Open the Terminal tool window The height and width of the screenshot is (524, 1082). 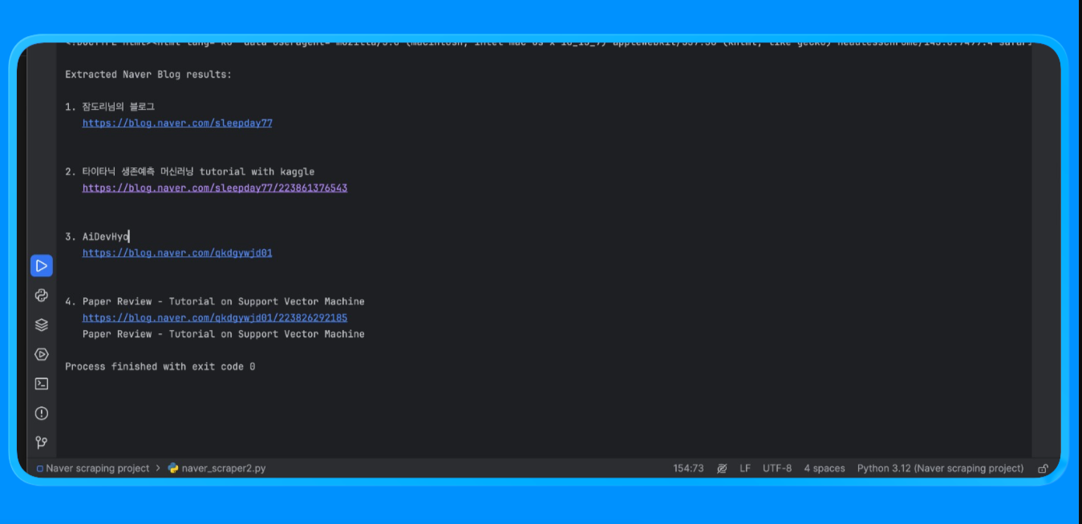point(42,383)
